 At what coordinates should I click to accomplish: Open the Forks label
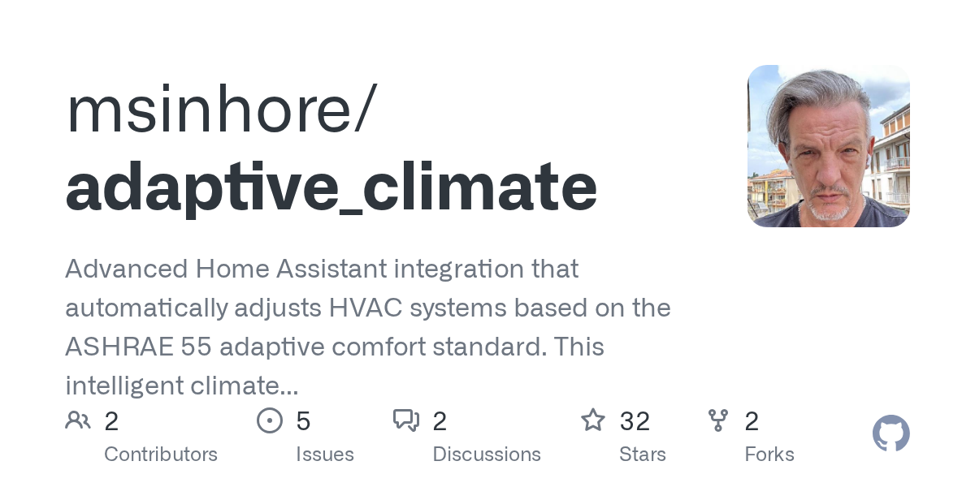point(769,455)
